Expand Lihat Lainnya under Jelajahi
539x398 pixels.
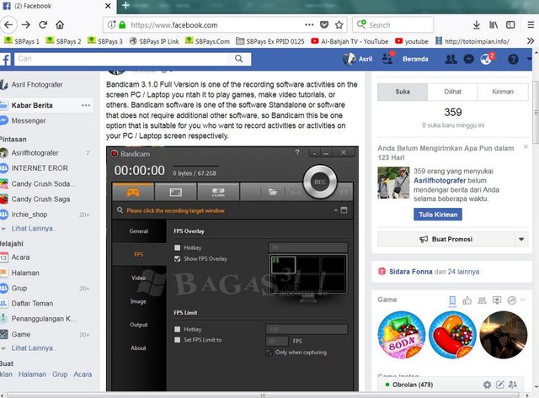point(32,348)
